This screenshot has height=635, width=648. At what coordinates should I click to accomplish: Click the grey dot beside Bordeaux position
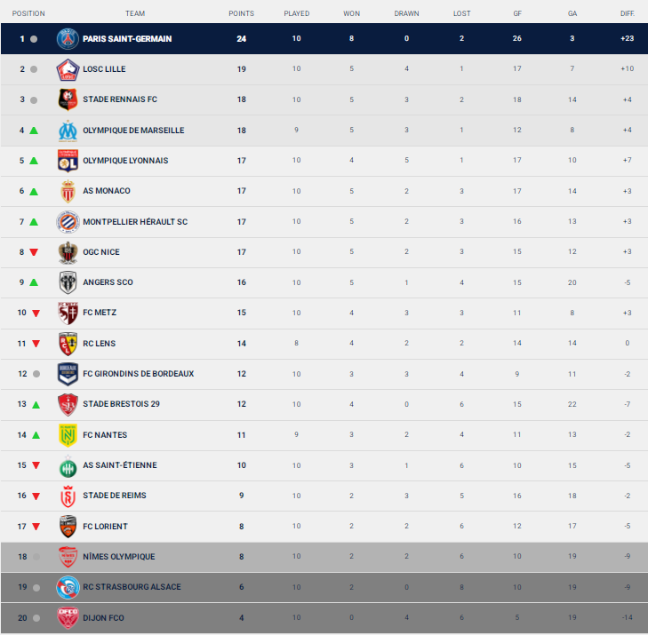click(36, 374)
